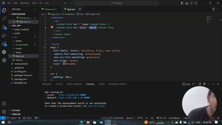Click Go Live in status bar

[161, 118]
